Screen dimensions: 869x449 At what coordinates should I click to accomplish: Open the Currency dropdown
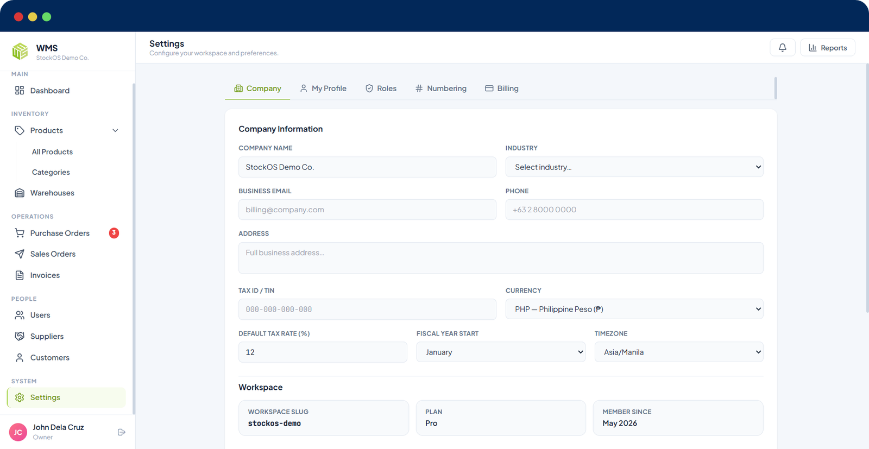coord(634,309)
